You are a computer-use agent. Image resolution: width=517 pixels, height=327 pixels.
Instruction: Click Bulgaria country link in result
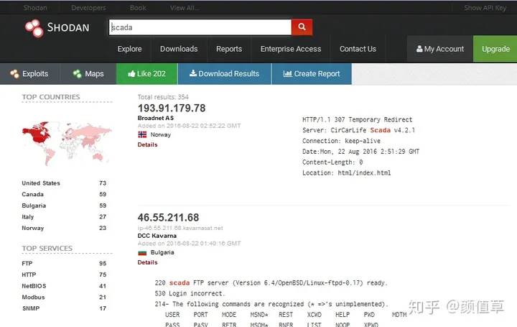[162, 252]
